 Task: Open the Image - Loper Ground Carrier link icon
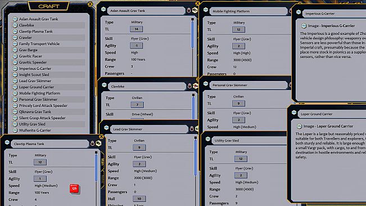pos(299,126)
